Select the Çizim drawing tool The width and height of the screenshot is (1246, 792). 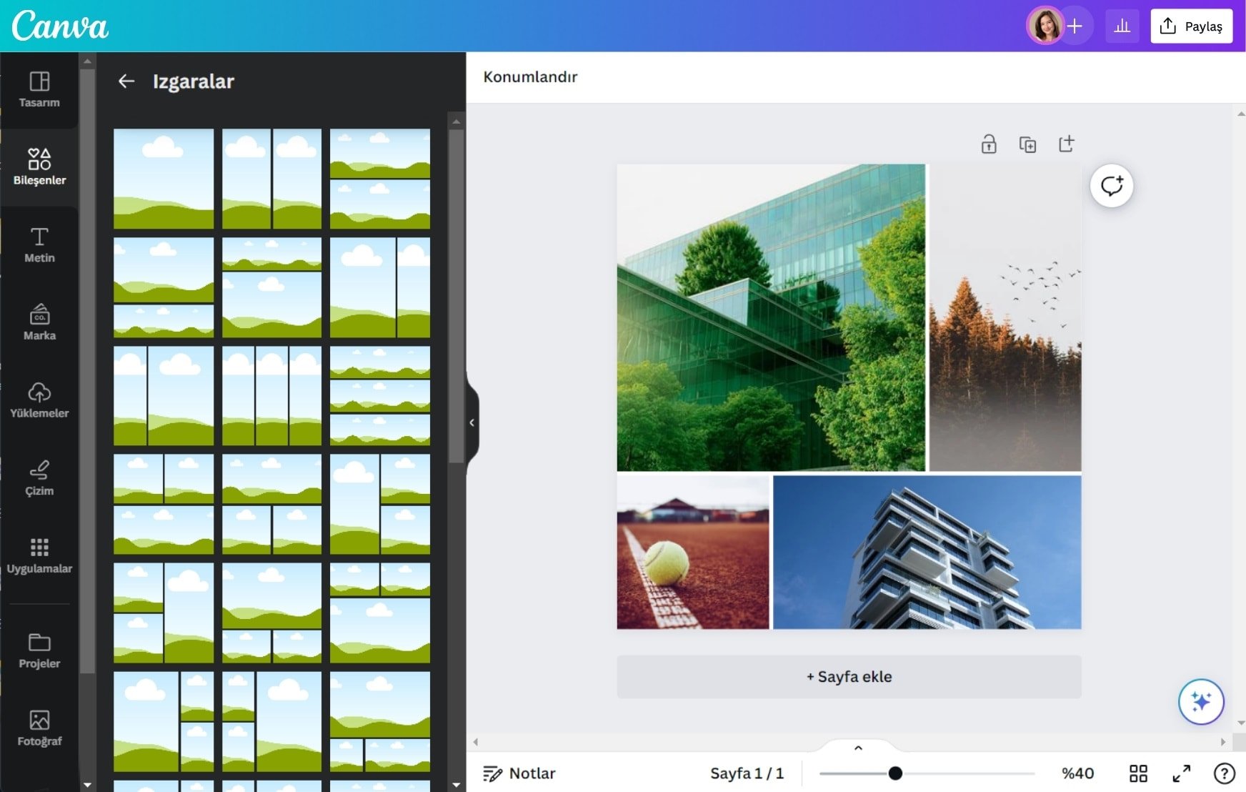39,479
